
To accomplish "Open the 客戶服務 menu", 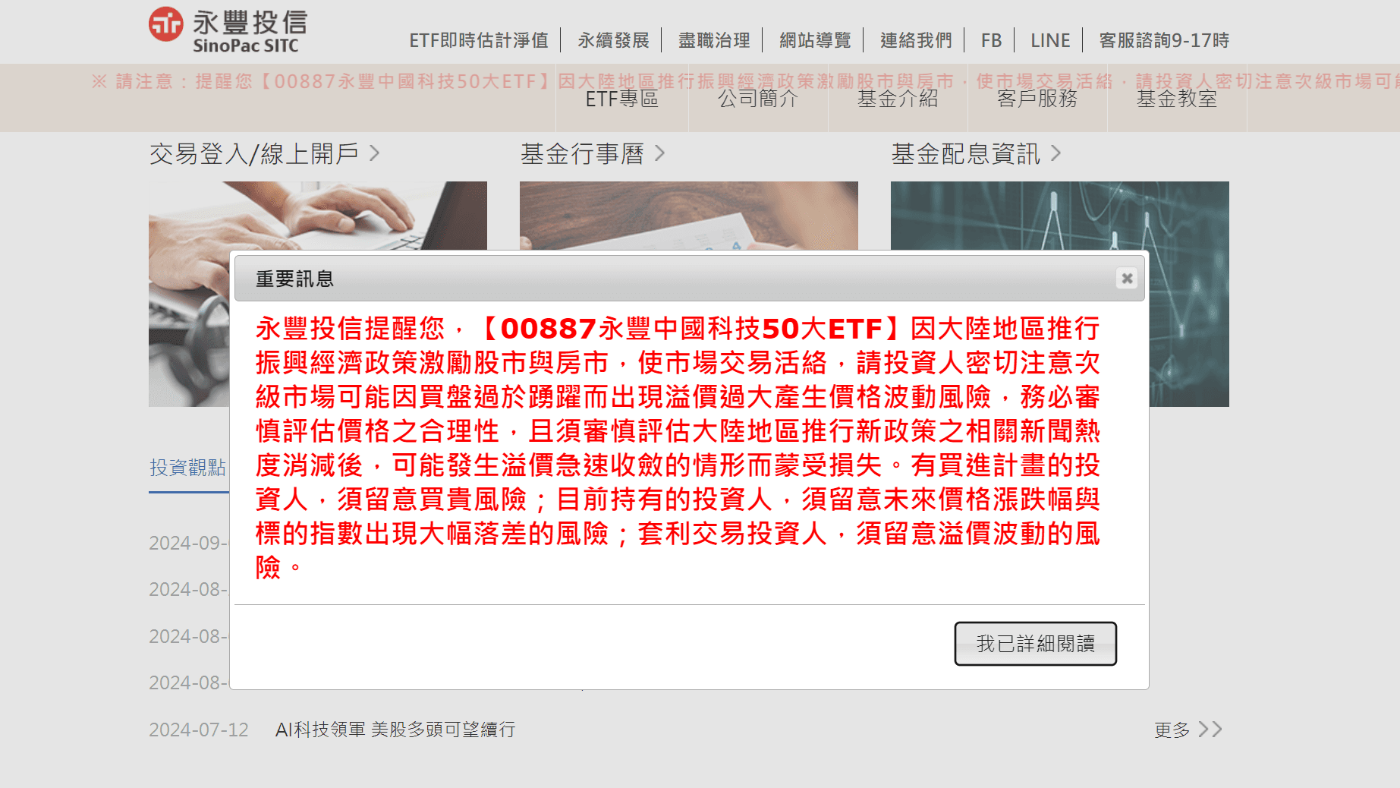I will [1037, 99].
